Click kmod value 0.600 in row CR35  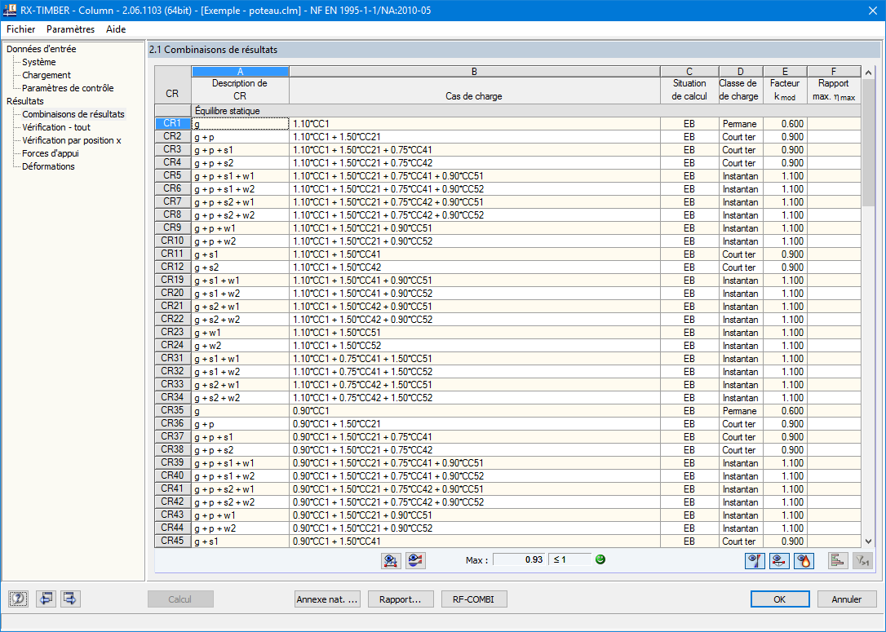[x=785, y=411]
